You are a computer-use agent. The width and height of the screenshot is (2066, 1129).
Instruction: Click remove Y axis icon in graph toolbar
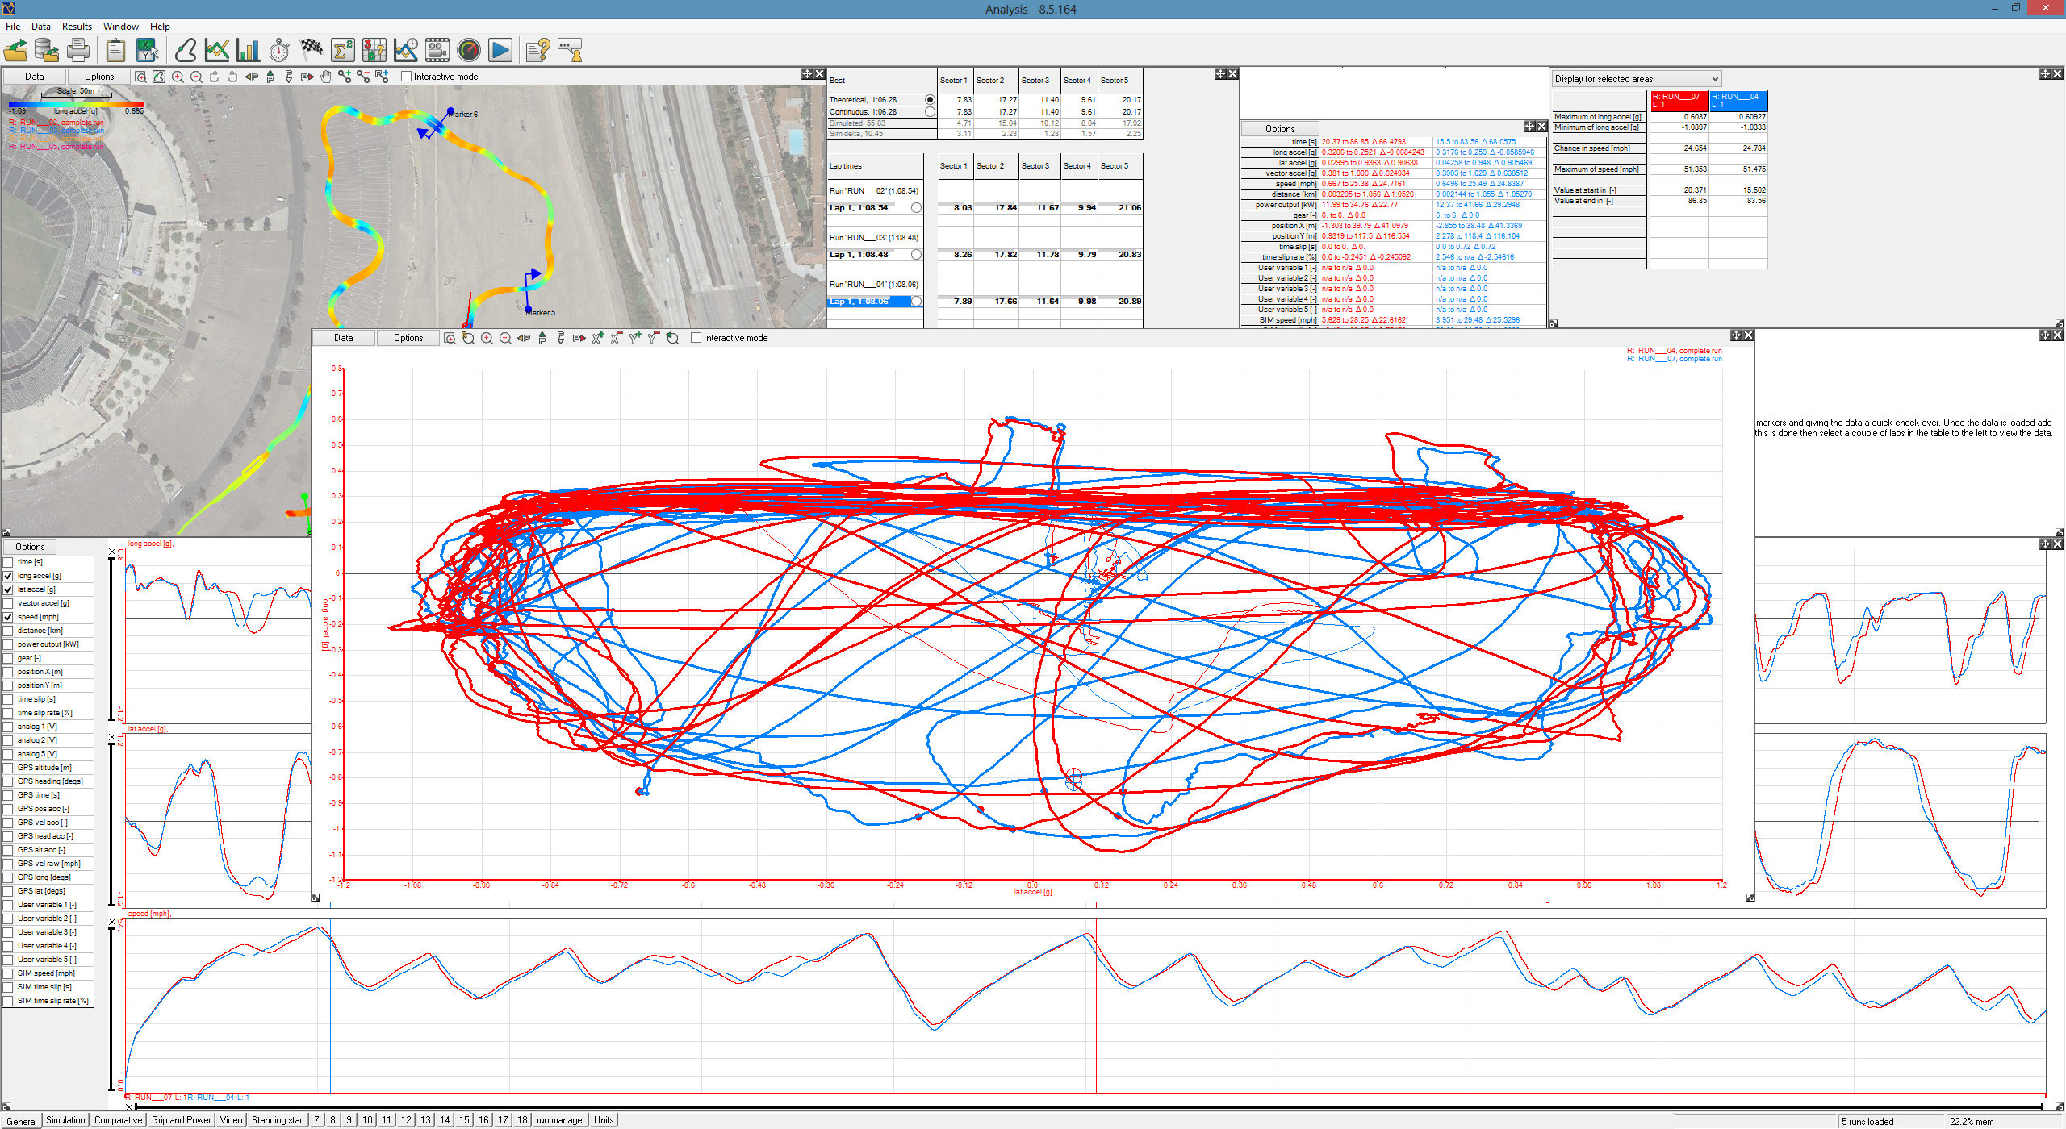click(653, 338)
